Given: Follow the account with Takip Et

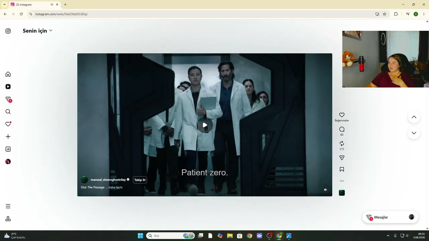Looking at the screenshot, I should tap(140, 180).
